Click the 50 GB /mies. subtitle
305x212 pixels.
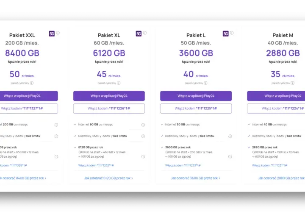tap(196, 43)
